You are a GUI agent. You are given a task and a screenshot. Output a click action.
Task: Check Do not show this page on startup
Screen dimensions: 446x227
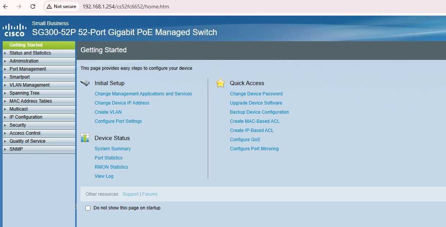[88, 208]
